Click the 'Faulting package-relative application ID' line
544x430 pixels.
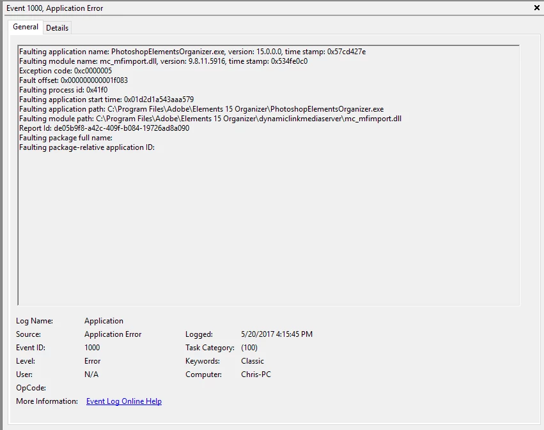click(87, 147)
